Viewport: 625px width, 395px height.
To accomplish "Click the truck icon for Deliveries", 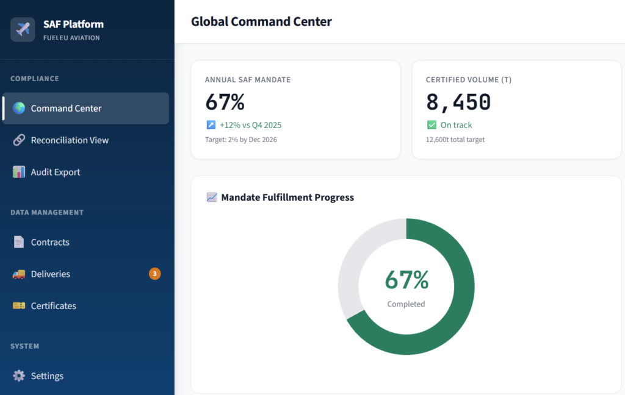I will (x=19, y=274).
